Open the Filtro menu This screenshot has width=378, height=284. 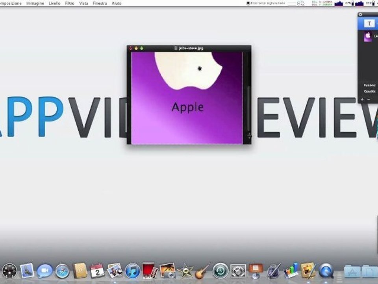(70, 4)
